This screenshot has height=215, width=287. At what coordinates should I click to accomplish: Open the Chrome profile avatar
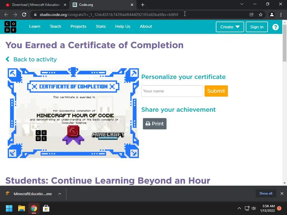point(272,15)
